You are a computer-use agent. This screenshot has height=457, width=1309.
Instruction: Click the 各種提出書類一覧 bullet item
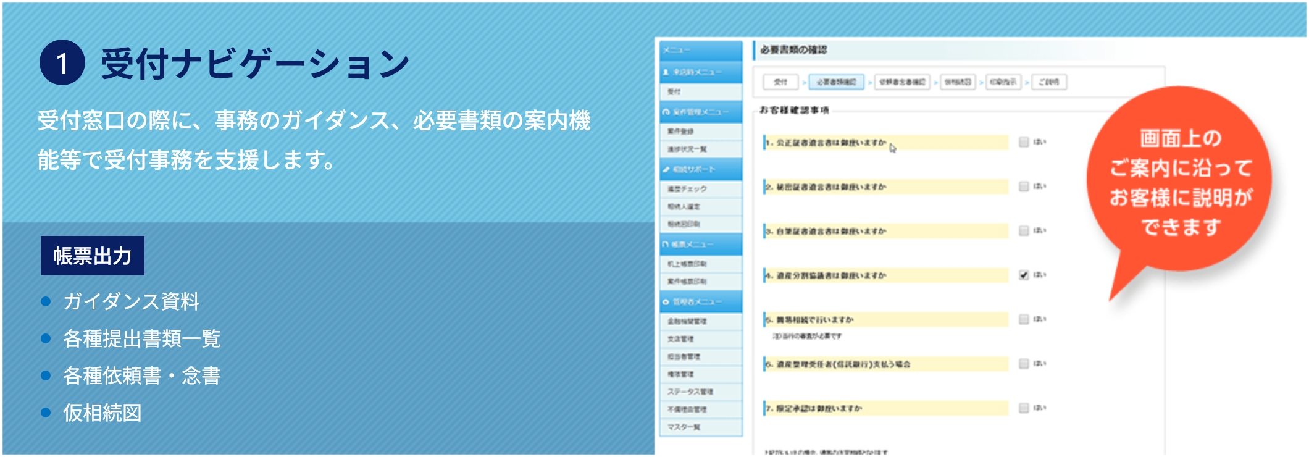pos(141,338)
